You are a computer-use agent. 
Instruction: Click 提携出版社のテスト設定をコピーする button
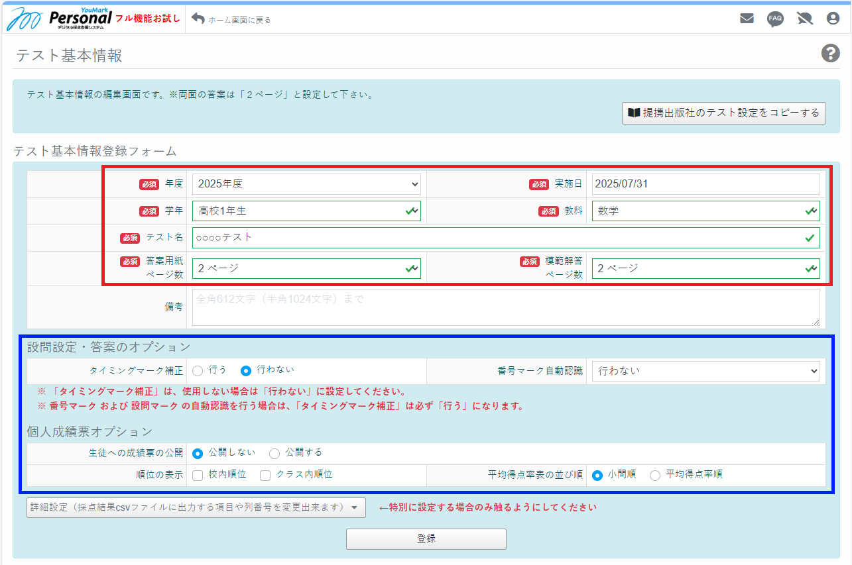[724, 113]
